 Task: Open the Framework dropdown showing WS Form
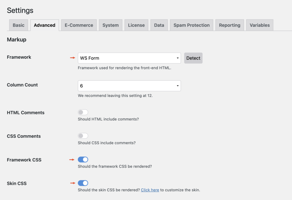tap(129, 58)
